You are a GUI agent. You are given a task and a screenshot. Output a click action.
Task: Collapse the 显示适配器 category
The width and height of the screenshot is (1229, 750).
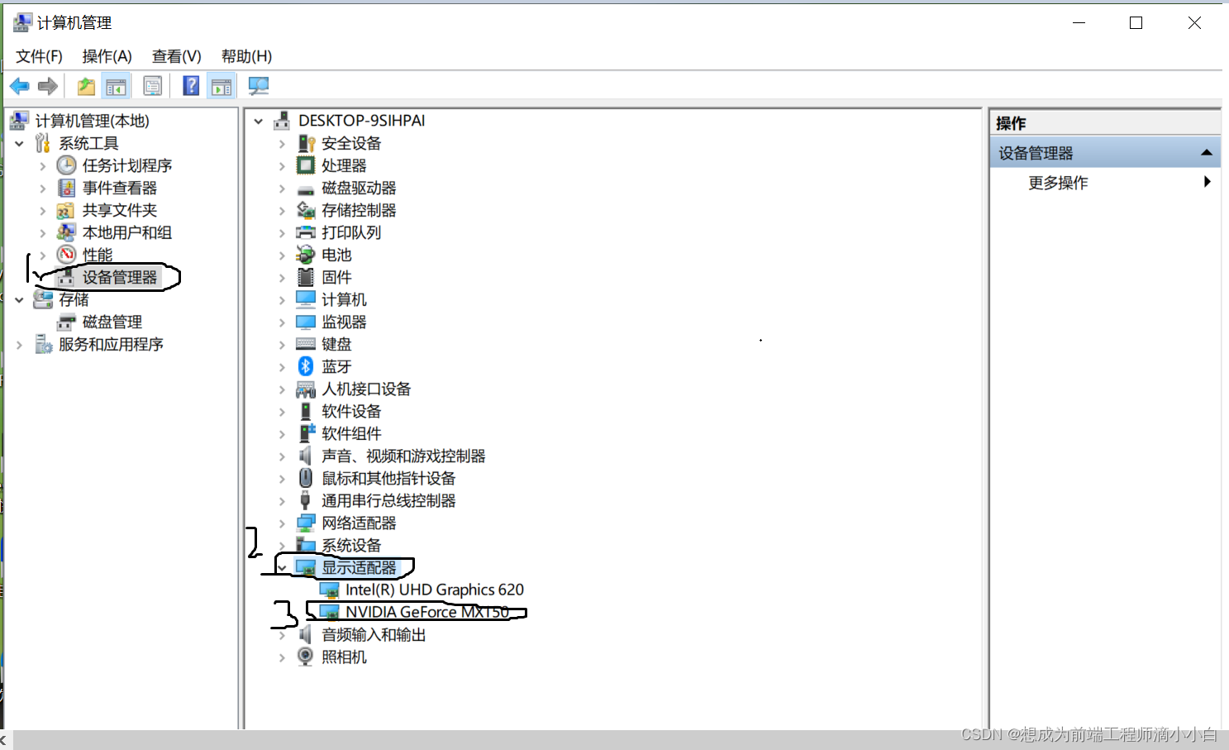[283, 567]
